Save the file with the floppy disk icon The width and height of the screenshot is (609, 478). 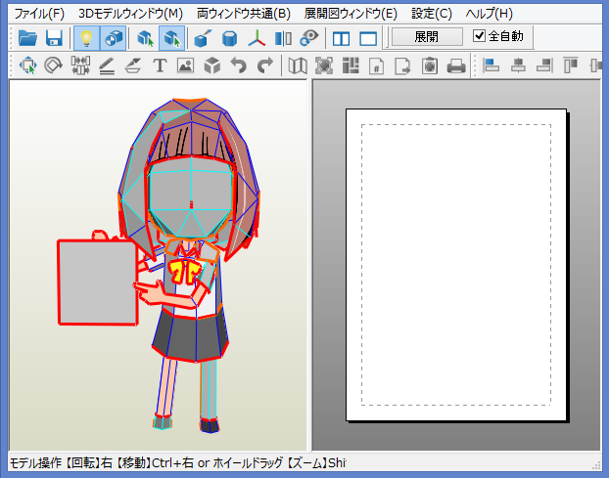pyautogui.click(x=54, y=38)
